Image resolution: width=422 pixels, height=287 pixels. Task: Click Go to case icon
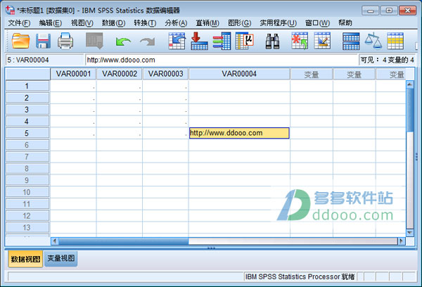[177, 41]
